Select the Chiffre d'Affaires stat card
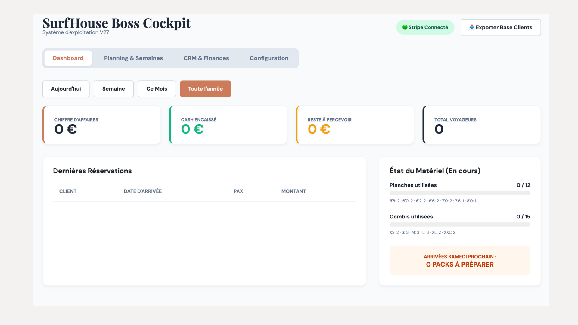 click(101, 125)
